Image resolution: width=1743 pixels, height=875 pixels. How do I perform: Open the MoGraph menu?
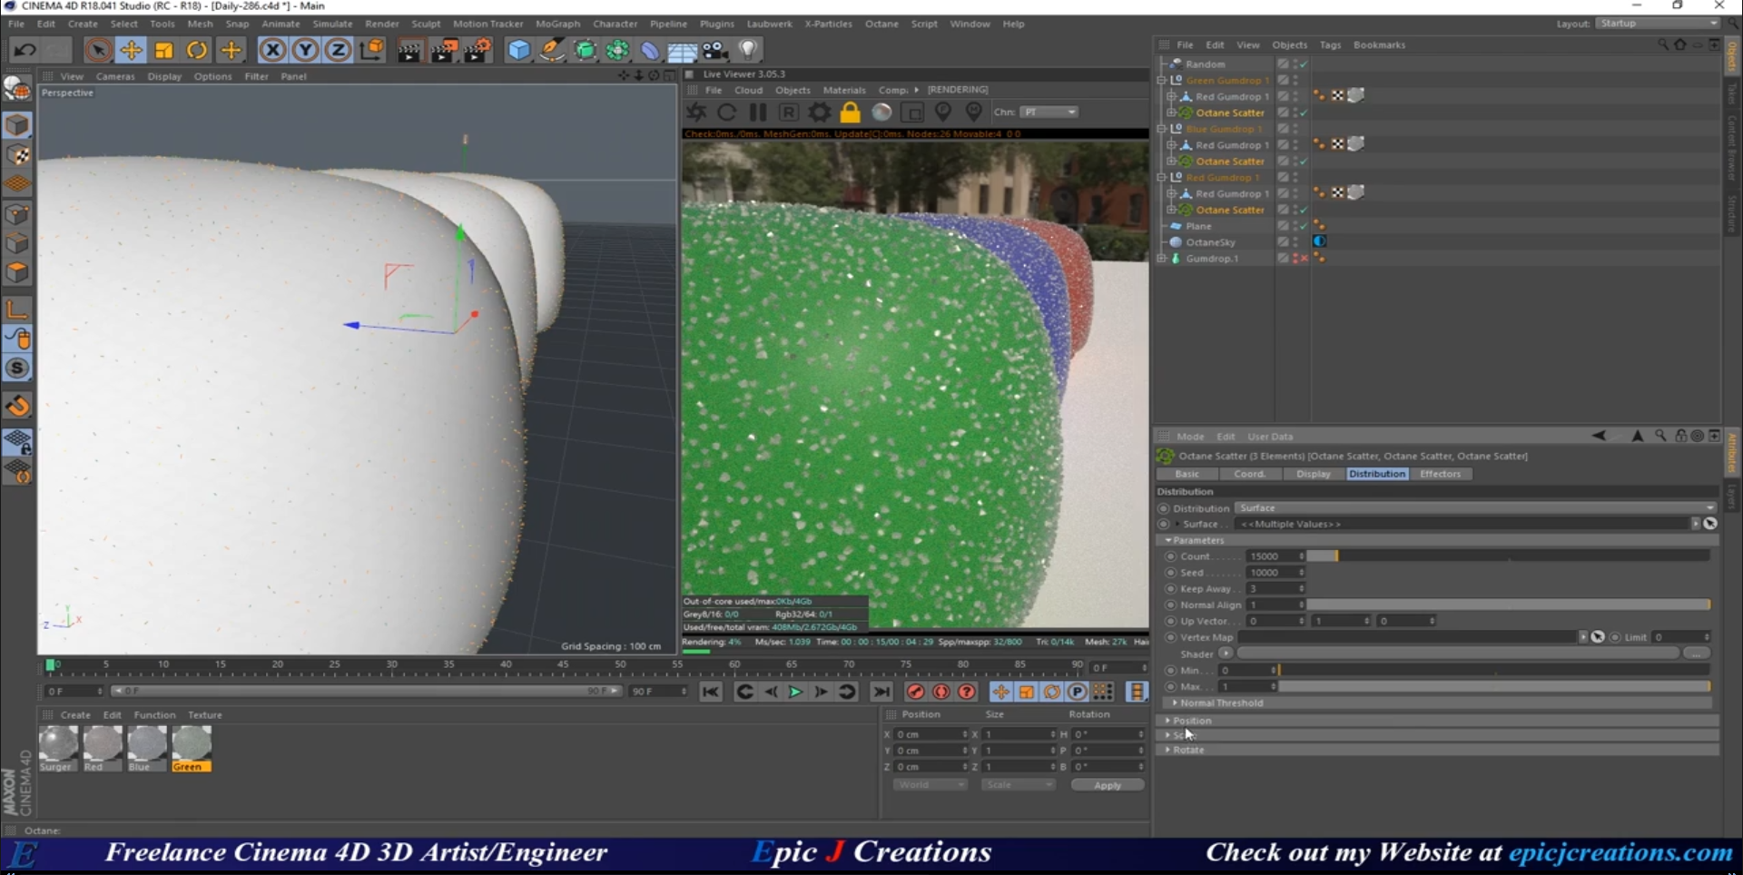(x=557, y=24)
